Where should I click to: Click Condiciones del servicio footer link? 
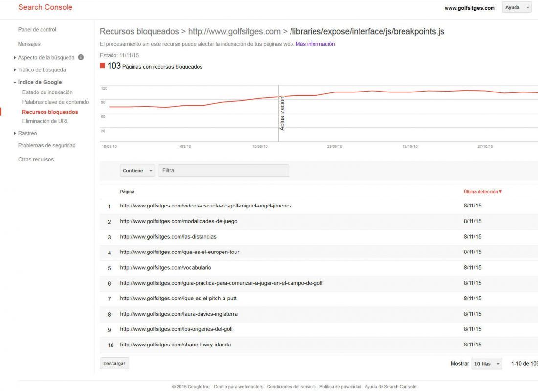click(x=291, y=387)
